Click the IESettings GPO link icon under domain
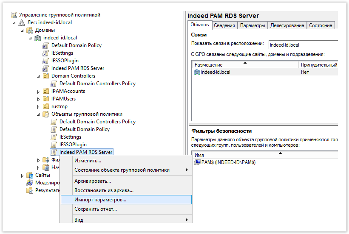Screen dimensions: 349x234 click(46, 53)
